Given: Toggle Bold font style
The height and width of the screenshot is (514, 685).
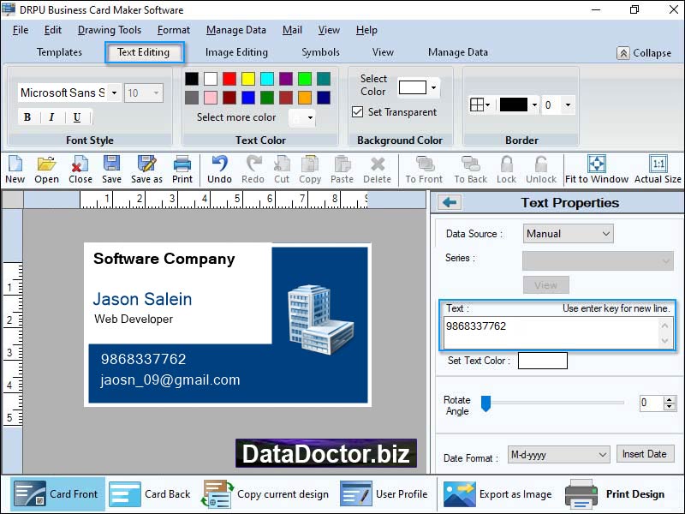Looking at the screenshot, I should click(x=27, y=117).
